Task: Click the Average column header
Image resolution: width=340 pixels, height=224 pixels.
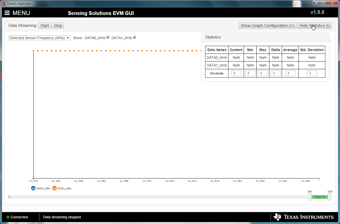Action: [290, 50]
